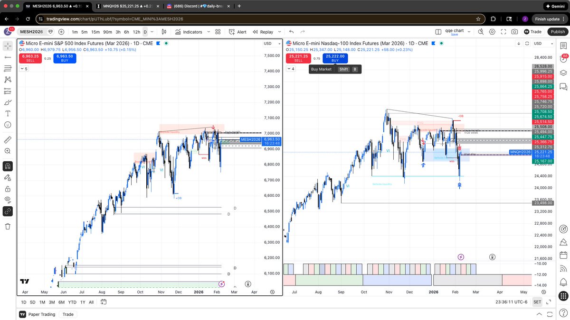Image resolution: width=570 pixels, height=320 pixels.
Task: Select the crosshair cursor tool
Action: pos(8,46)
